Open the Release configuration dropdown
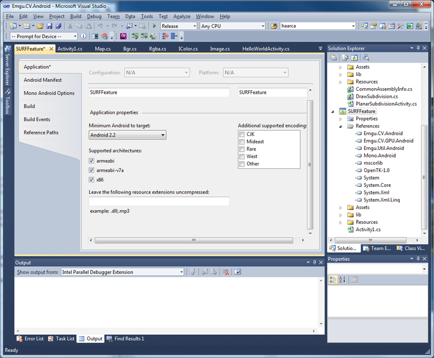 pyautogui.click(x=179, y=26)
